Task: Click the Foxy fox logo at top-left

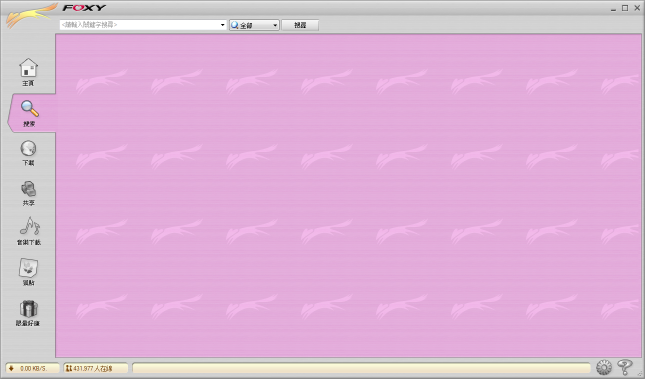Action: [x=30, y=16]
